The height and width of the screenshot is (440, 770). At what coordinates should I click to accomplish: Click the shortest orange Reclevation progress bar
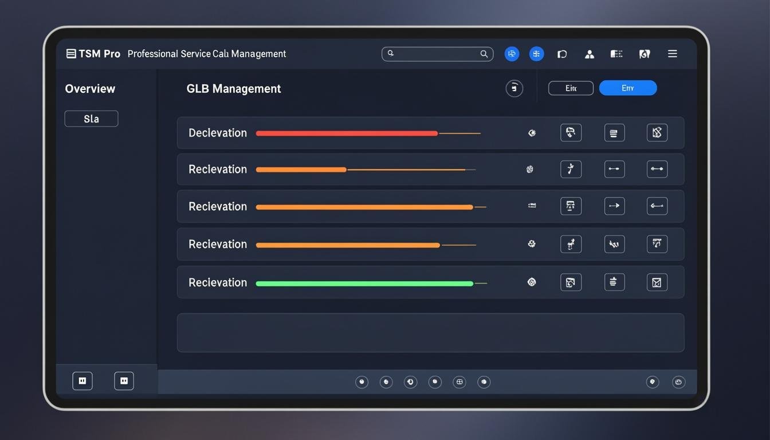click(301, 170)
